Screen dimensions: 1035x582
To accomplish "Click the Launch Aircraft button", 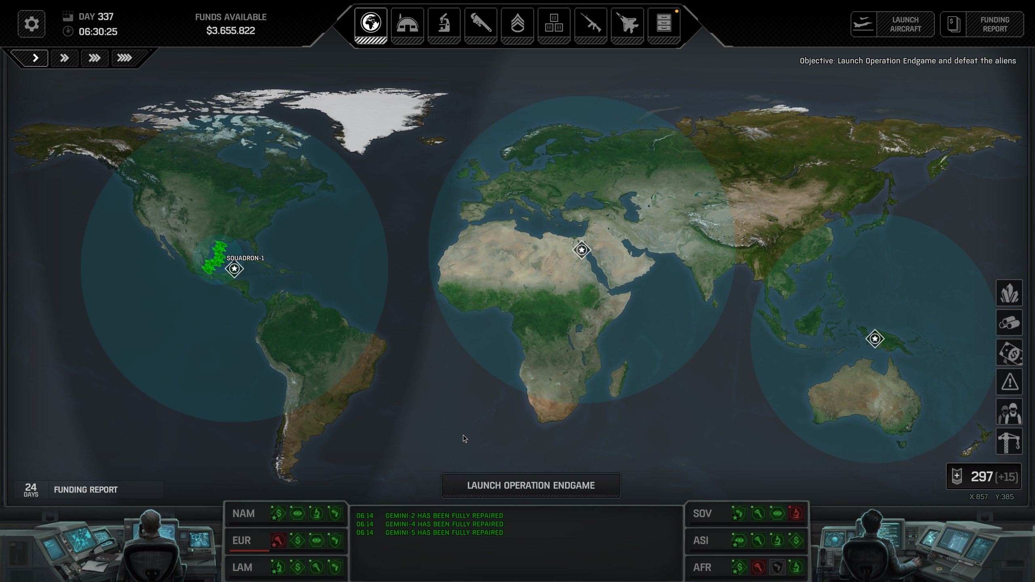I will 893,24.
